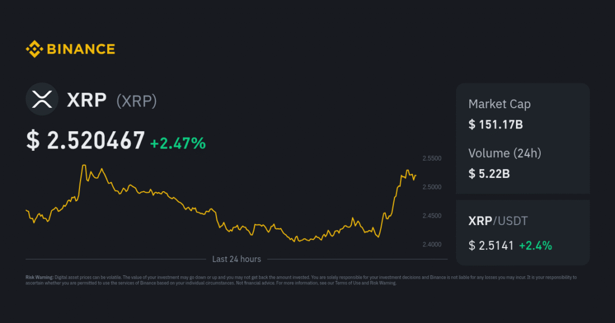615x323 pixels.
Task: Click the Risk Warning disclaimer text
Action: coord(301,280)
